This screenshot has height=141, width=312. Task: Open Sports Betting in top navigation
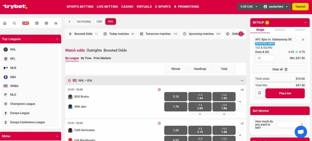(80, 7)
